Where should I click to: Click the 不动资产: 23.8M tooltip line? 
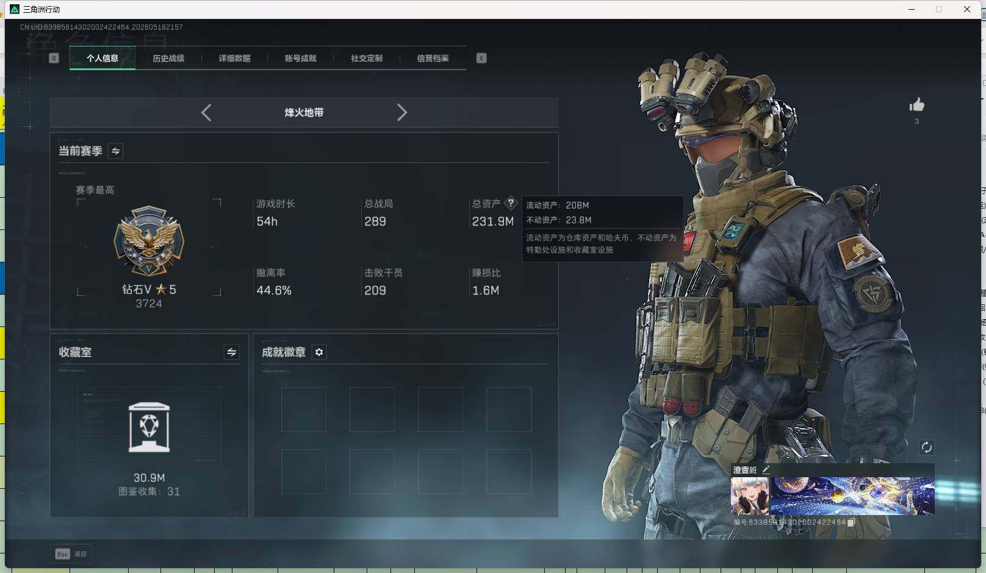(559, 220)
